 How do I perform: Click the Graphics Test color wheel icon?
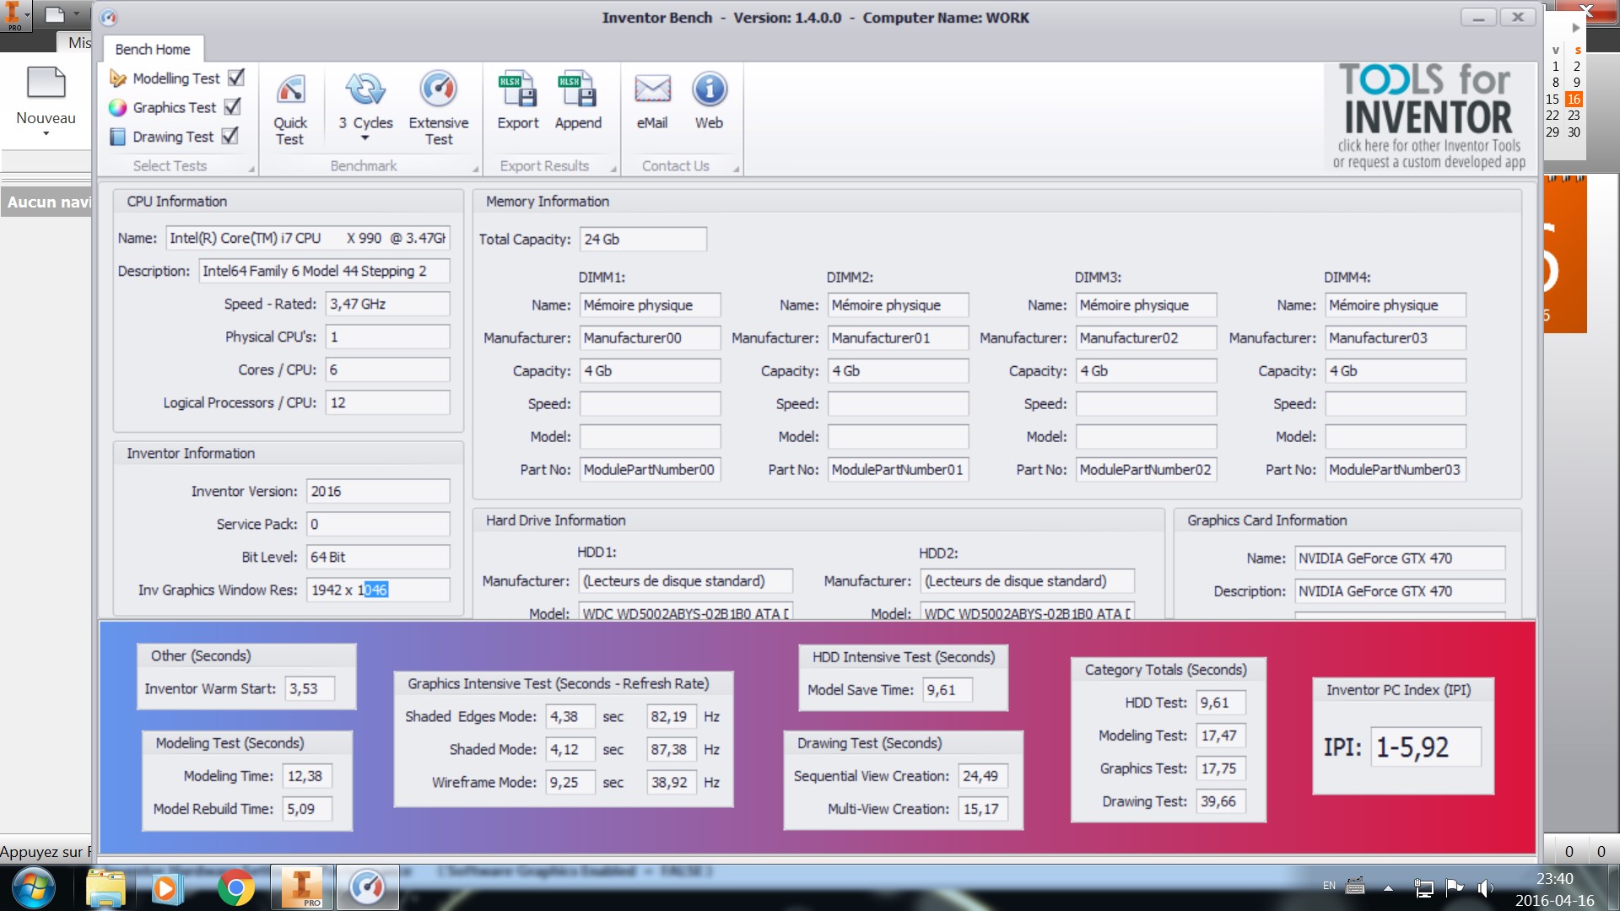pos(118,107)
